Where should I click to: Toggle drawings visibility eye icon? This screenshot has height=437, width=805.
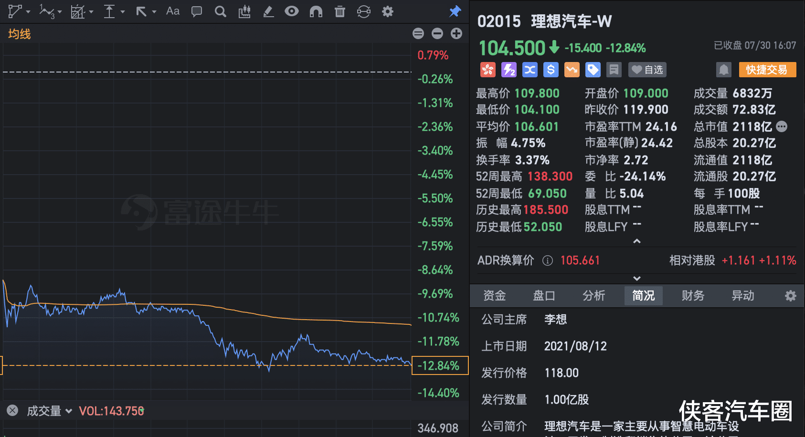[291, 11]
